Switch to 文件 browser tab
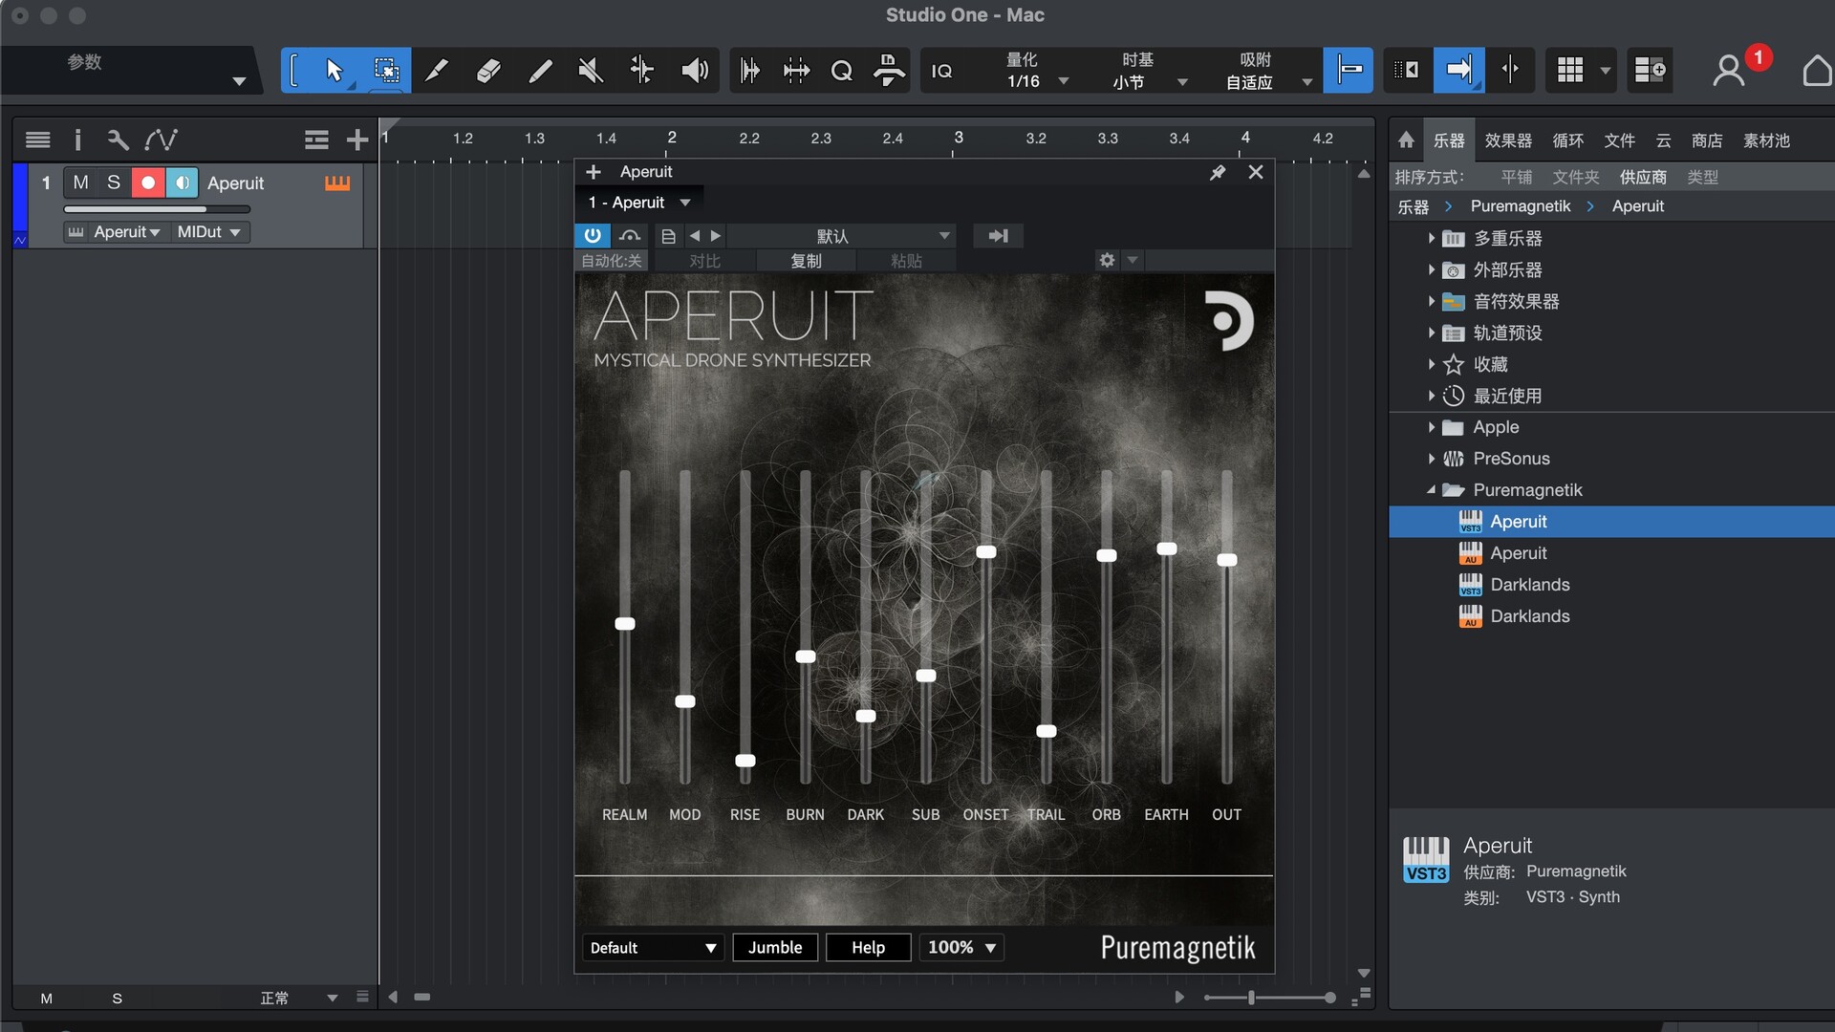 pyautogui.click(x=1619, y=140)
